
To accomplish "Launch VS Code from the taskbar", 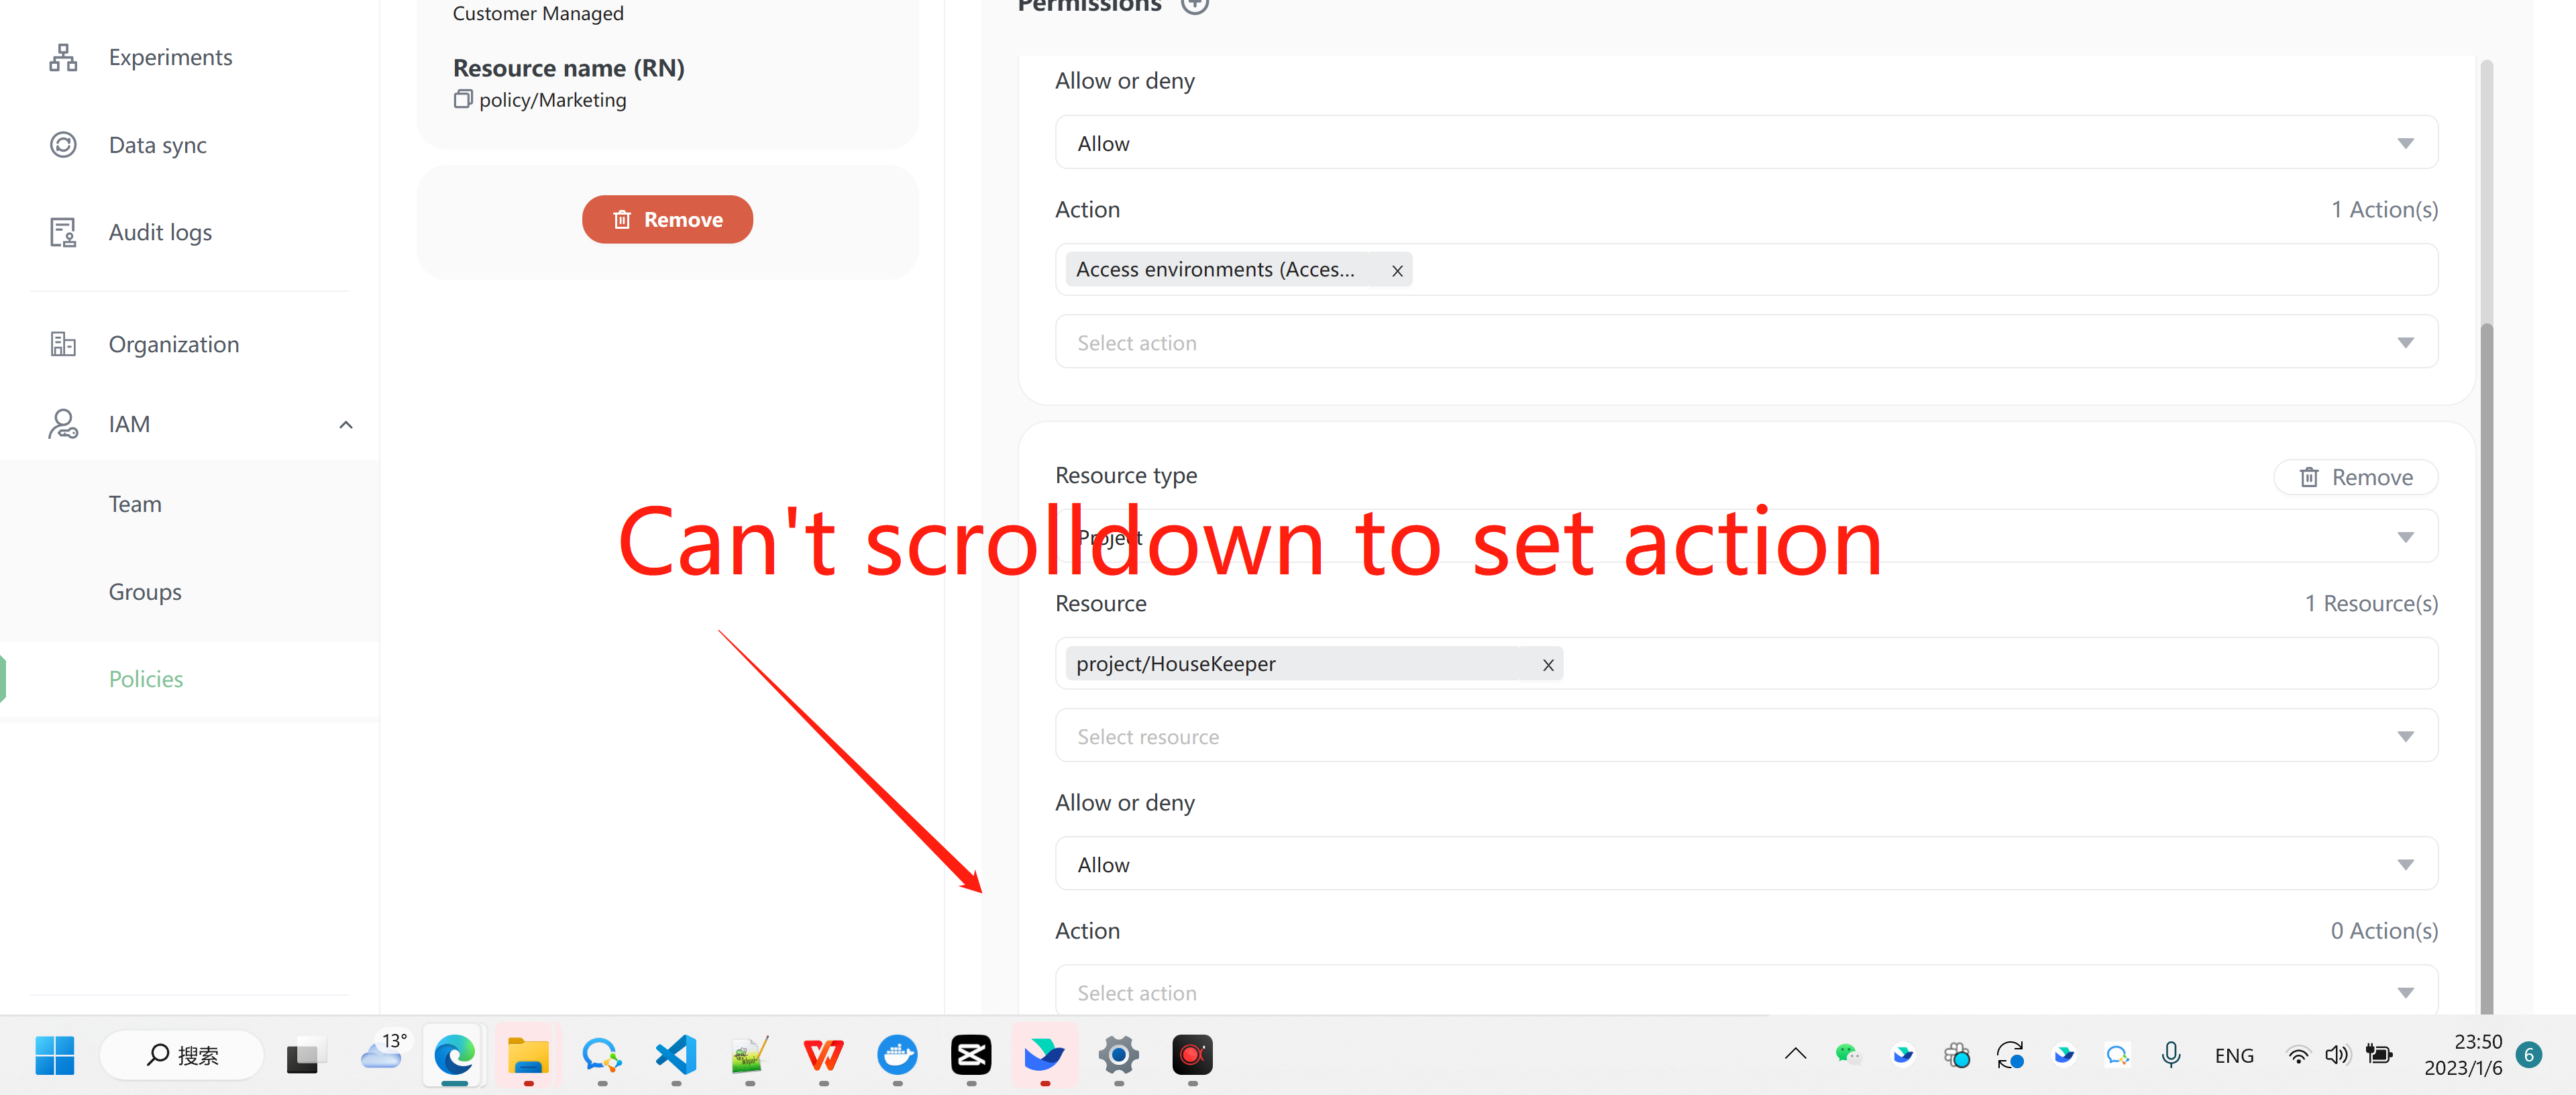I will [x=676, y=1055].
